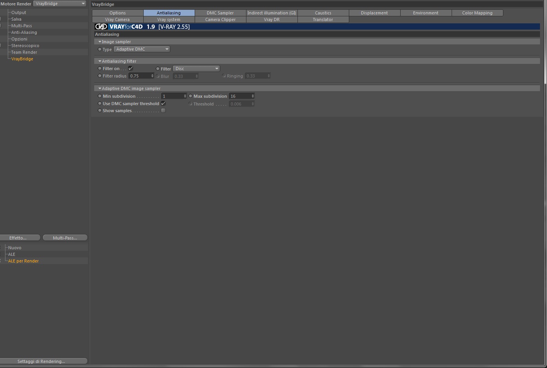Select Anti-Aliasing in the settings tree
The height and width of the screenshot is (368, 547).
click(x=24, y=32)
